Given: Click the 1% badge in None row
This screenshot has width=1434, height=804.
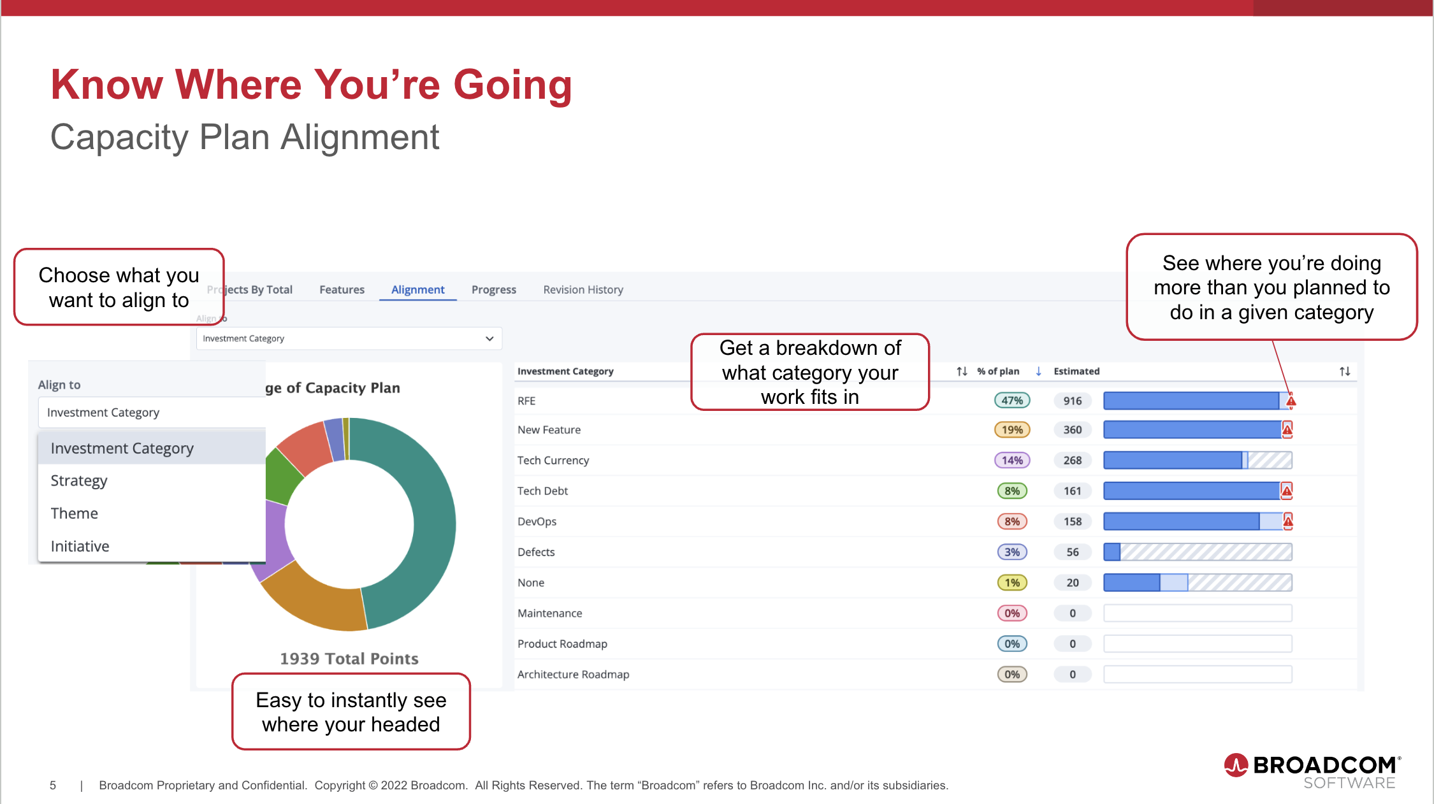Looking at the screenshot, I should pyautogui.click(x=1012, y=582).
